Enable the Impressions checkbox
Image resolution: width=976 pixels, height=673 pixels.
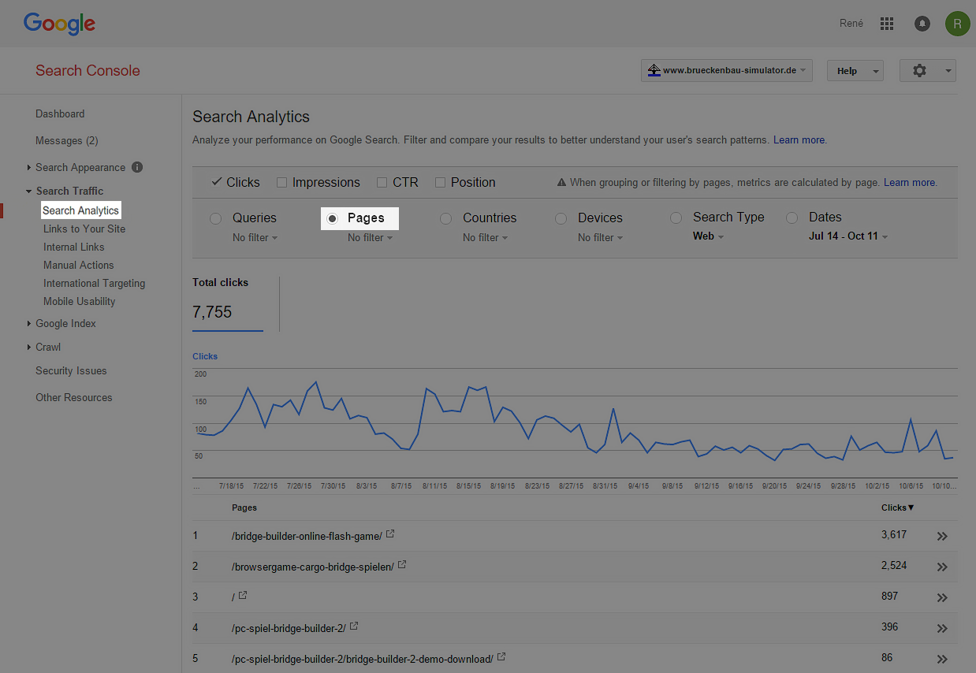click(x=281, y=183)
